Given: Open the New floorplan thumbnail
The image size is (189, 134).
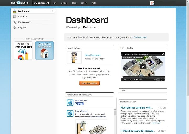Looking at the screenshot, I should (x=74, y=58).
